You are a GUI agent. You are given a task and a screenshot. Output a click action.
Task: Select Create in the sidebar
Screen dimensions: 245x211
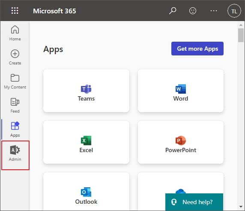(x=15, y=57)
